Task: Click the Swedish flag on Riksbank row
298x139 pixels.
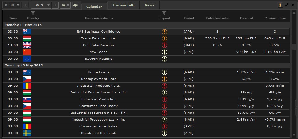Action: 27,133
